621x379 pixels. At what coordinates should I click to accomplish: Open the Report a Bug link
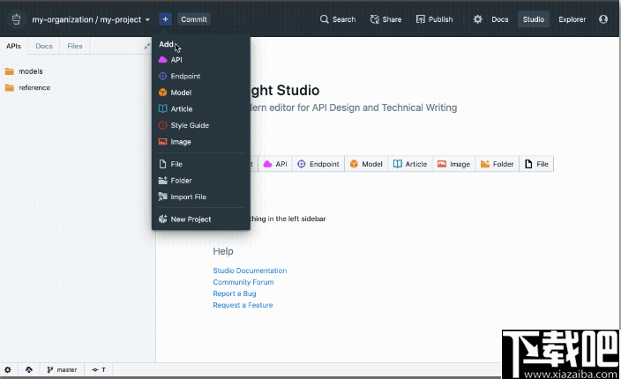coord(235,294)
